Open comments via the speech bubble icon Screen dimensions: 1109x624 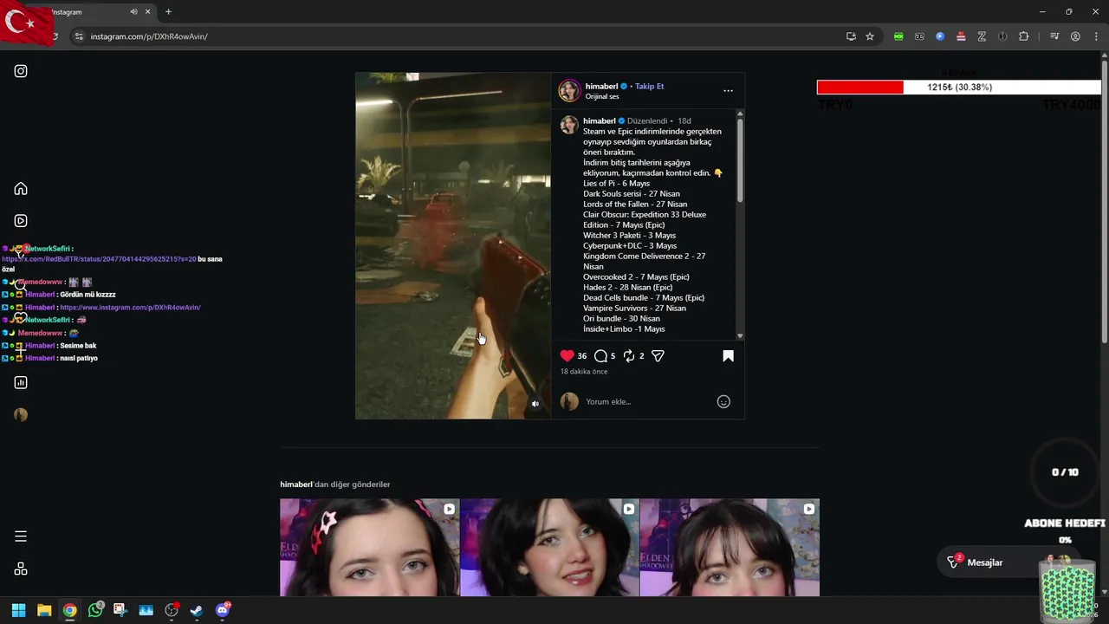click(x=600, y=355)
